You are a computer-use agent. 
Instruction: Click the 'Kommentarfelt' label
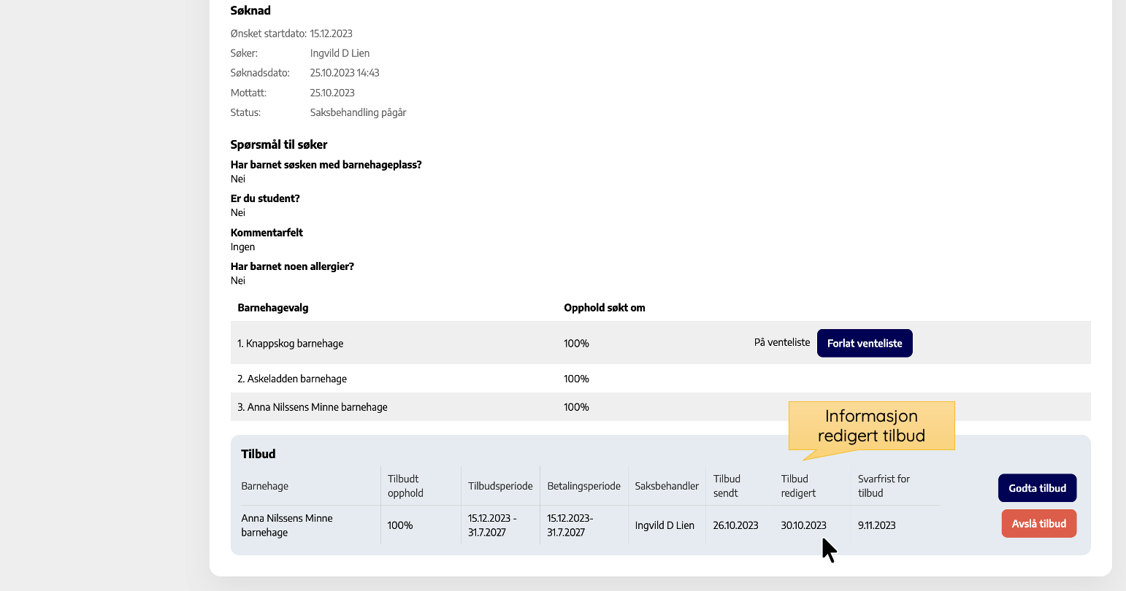click(x=267, y=233)
